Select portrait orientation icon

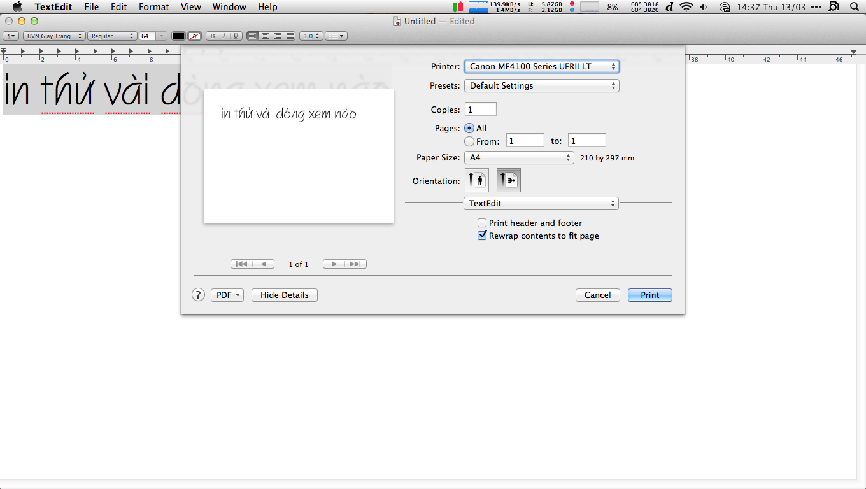point(477,180)
